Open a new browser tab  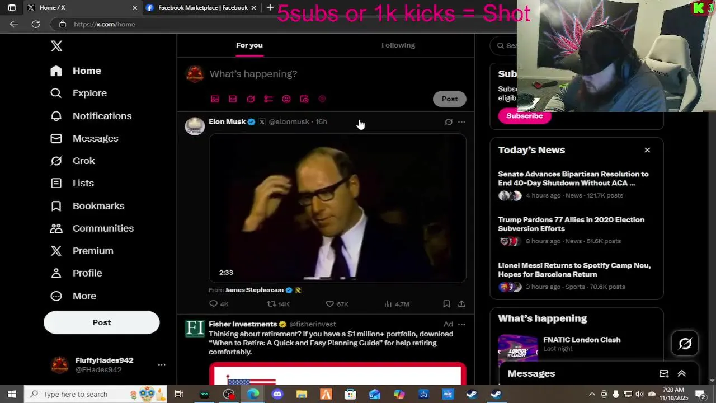[270, 8]
